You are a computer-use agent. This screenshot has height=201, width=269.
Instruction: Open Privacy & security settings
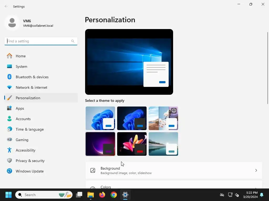[41, 160]
